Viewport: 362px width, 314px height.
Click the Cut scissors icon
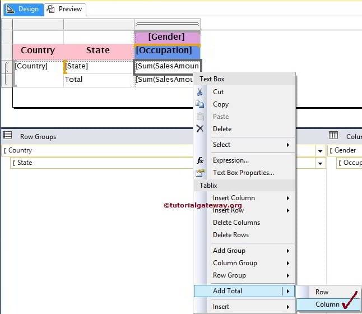point(200,92)
